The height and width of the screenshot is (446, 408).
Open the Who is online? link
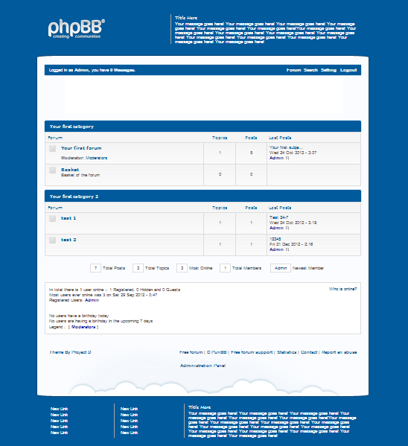tap(342, 289)
